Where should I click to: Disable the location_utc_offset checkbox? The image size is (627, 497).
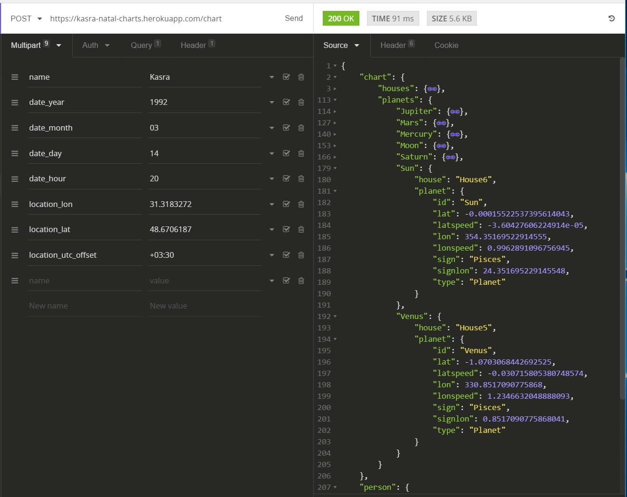point(286,255)
